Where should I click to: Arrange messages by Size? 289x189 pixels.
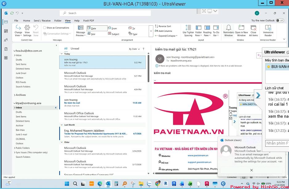coord(91,34)
